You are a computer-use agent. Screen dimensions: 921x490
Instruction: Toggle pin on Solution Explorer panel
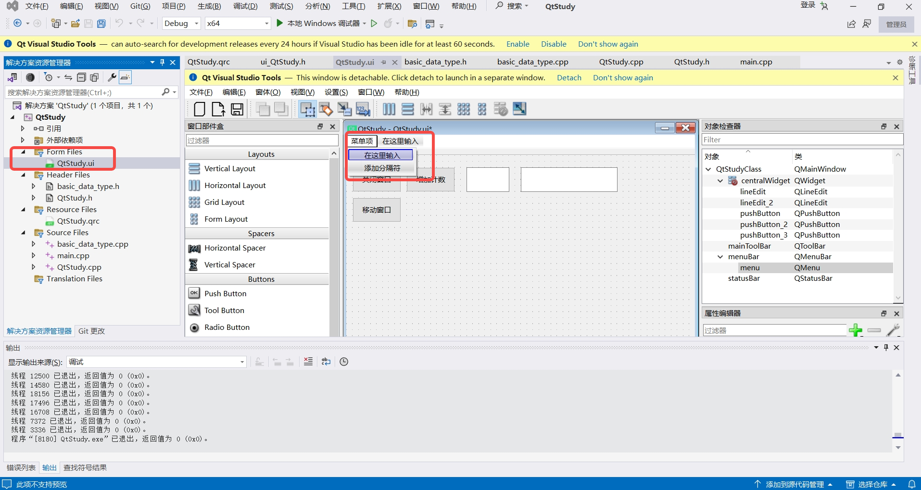(163, 63)
